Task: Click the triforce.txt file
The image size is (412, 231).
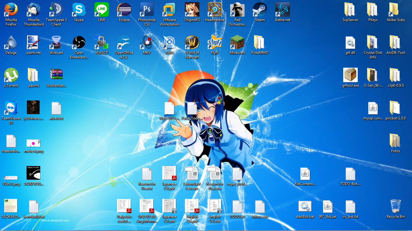Action: (x=260, y=207)
